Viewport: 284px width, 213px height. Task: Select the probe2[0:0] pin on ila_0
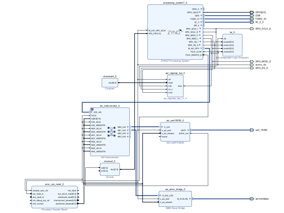click(x=229, y=49)
